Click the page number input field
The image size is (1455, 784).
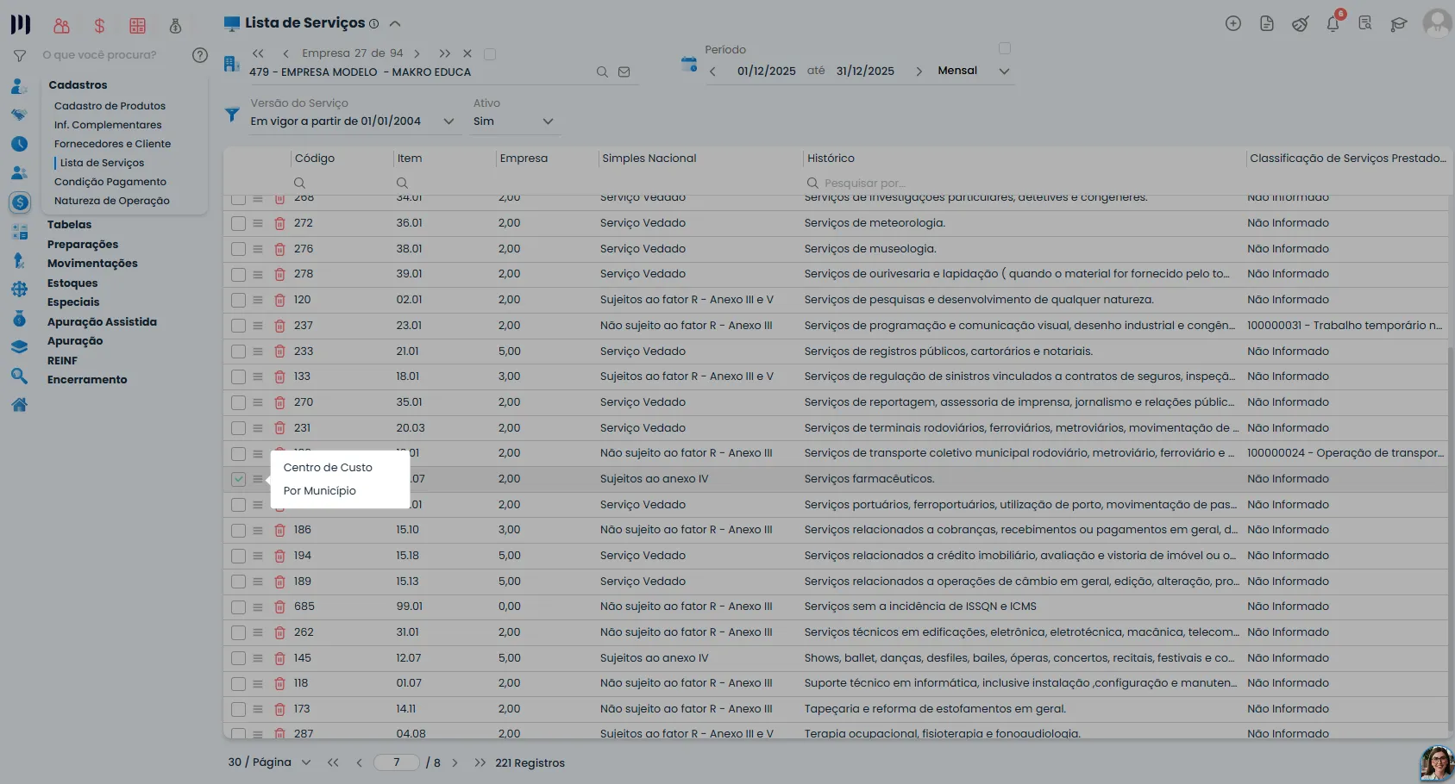(x=397, y=762)
